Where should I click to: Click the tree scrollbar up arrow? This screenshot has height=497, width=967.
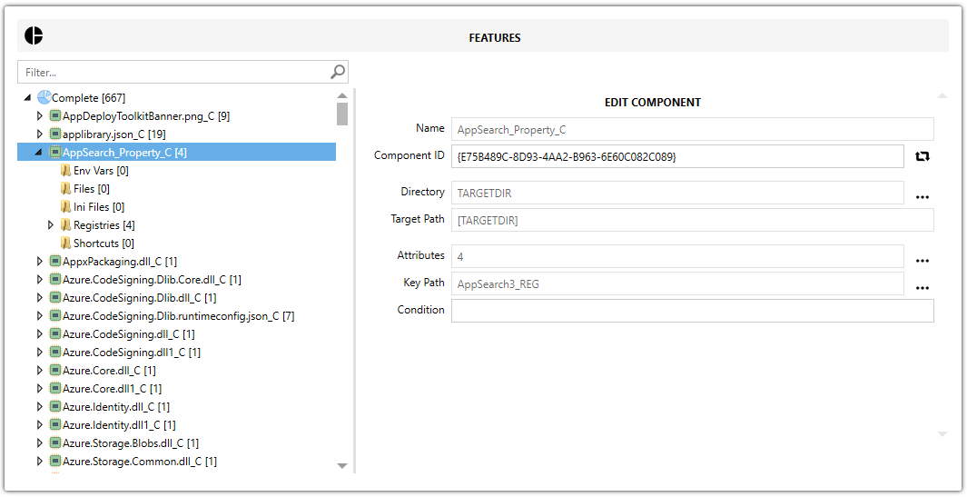342,95
